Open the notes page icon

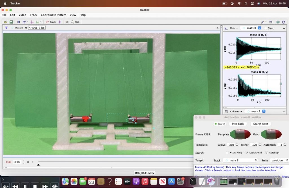pyautogui.click(x=270, y=22)
